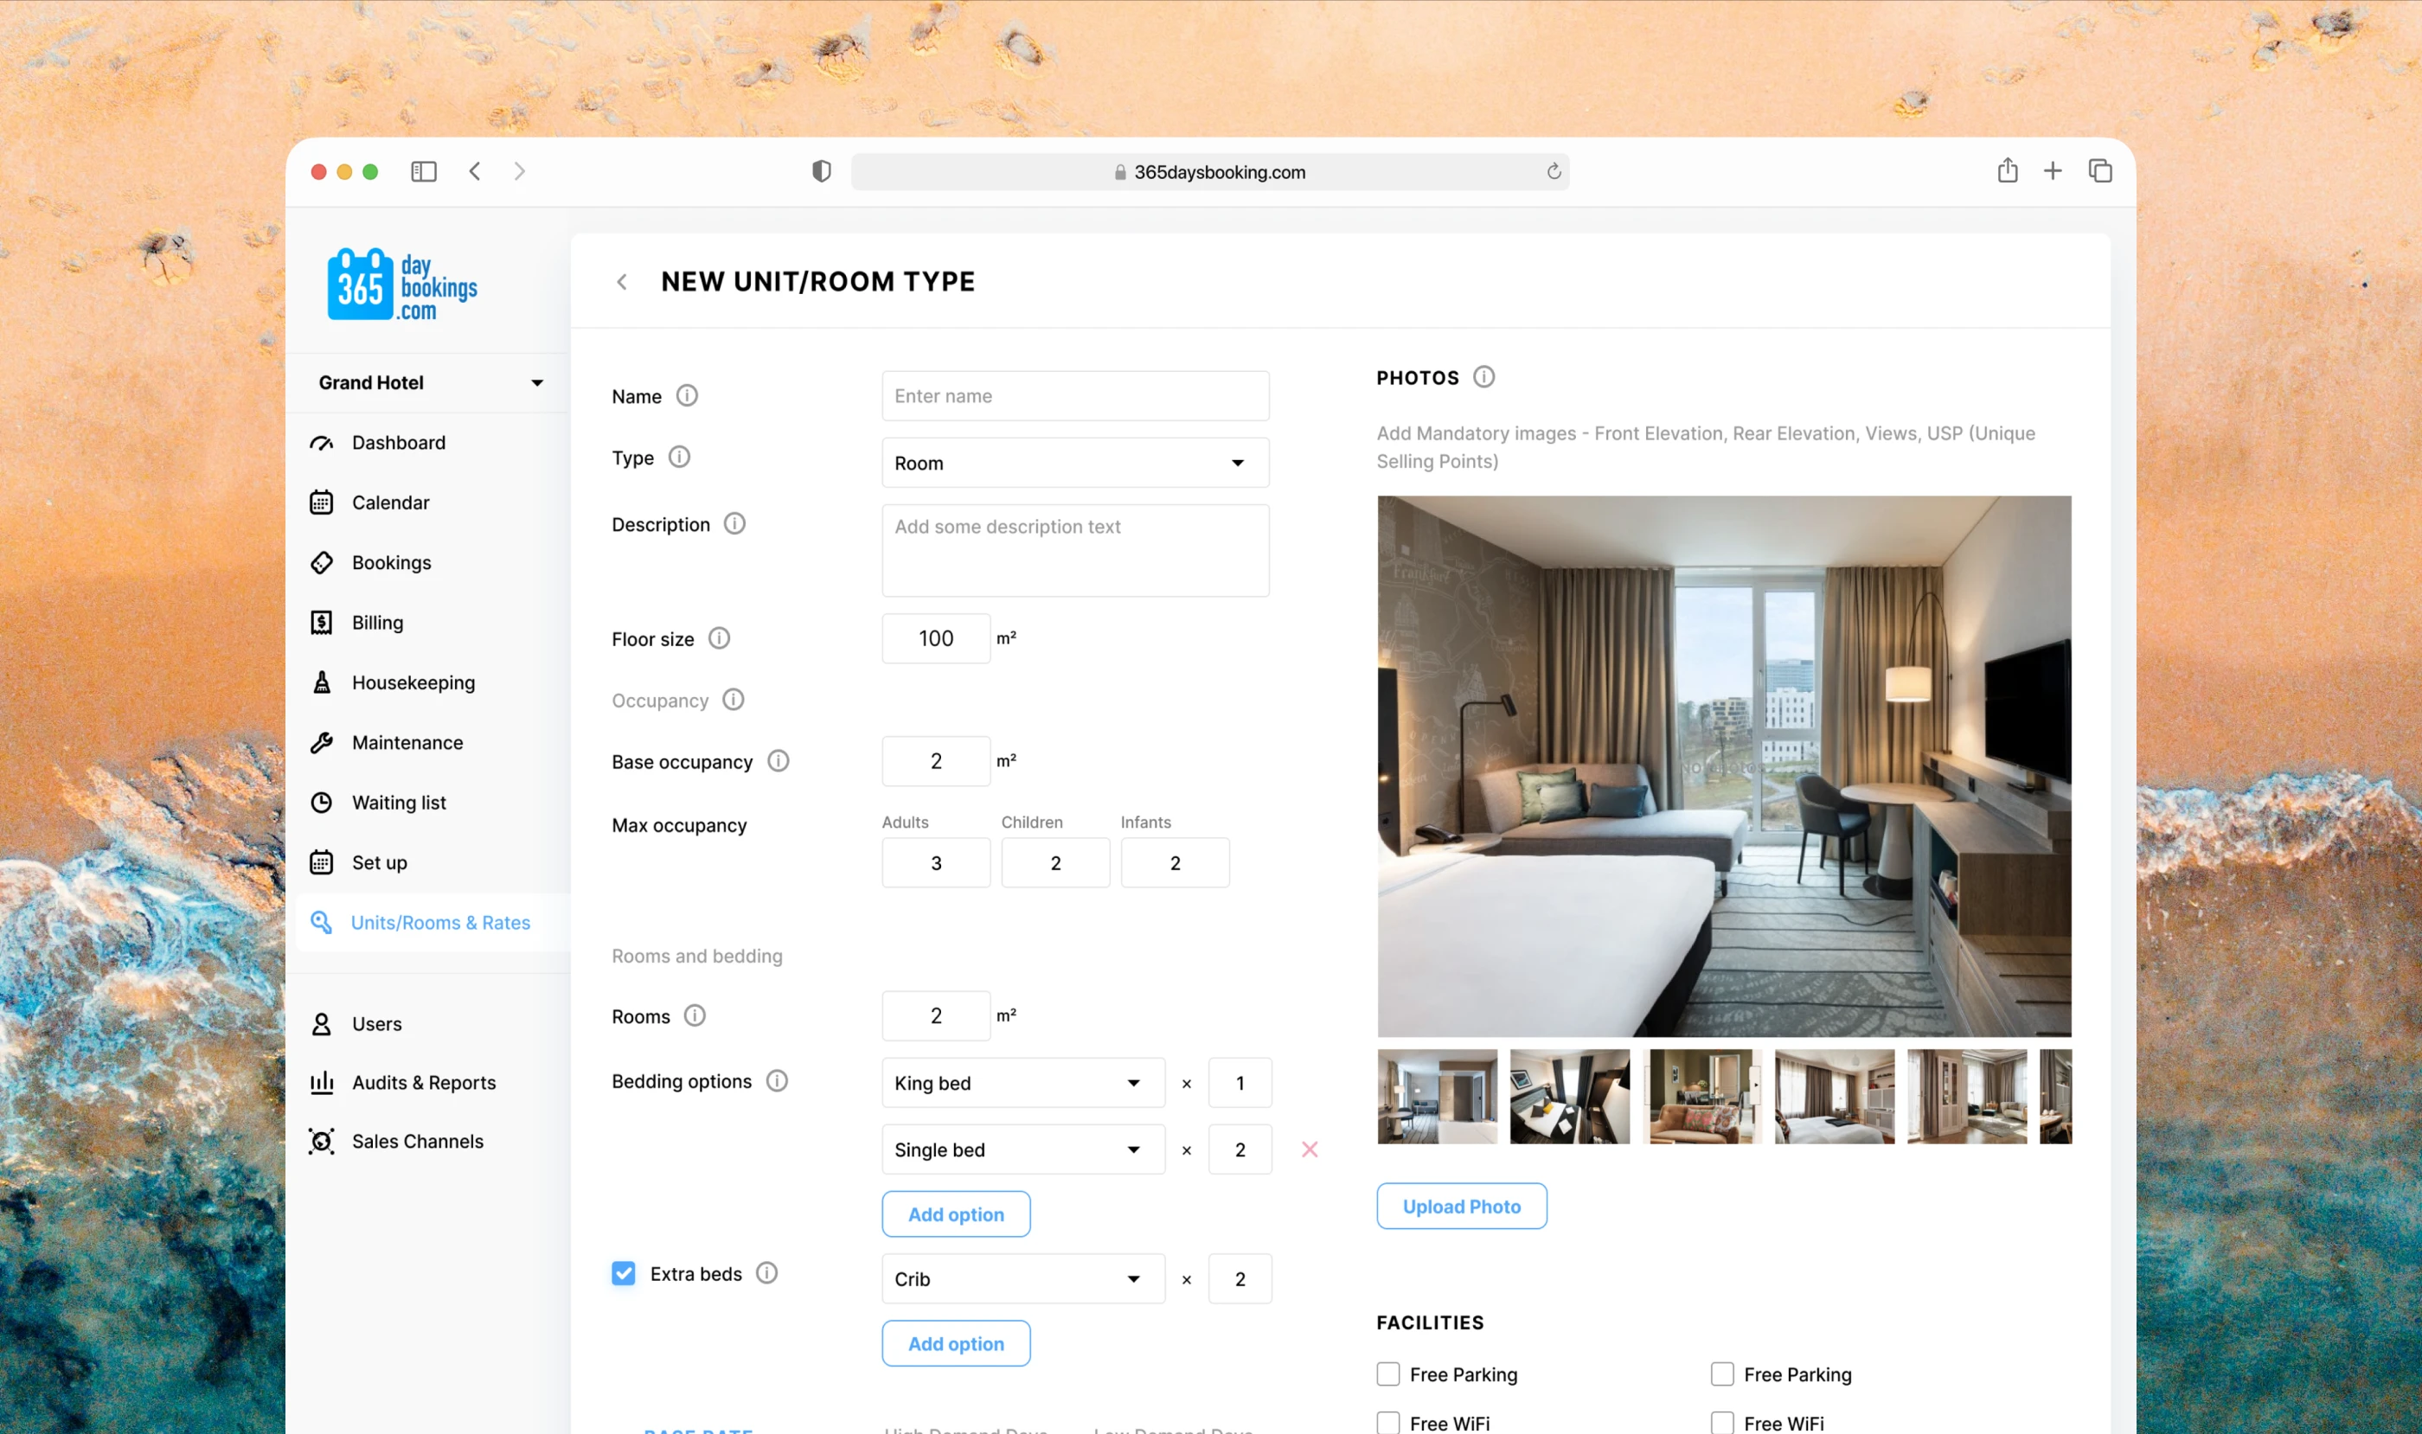Uncheck the Extra beds checkbox

(x=624, y=1272)
